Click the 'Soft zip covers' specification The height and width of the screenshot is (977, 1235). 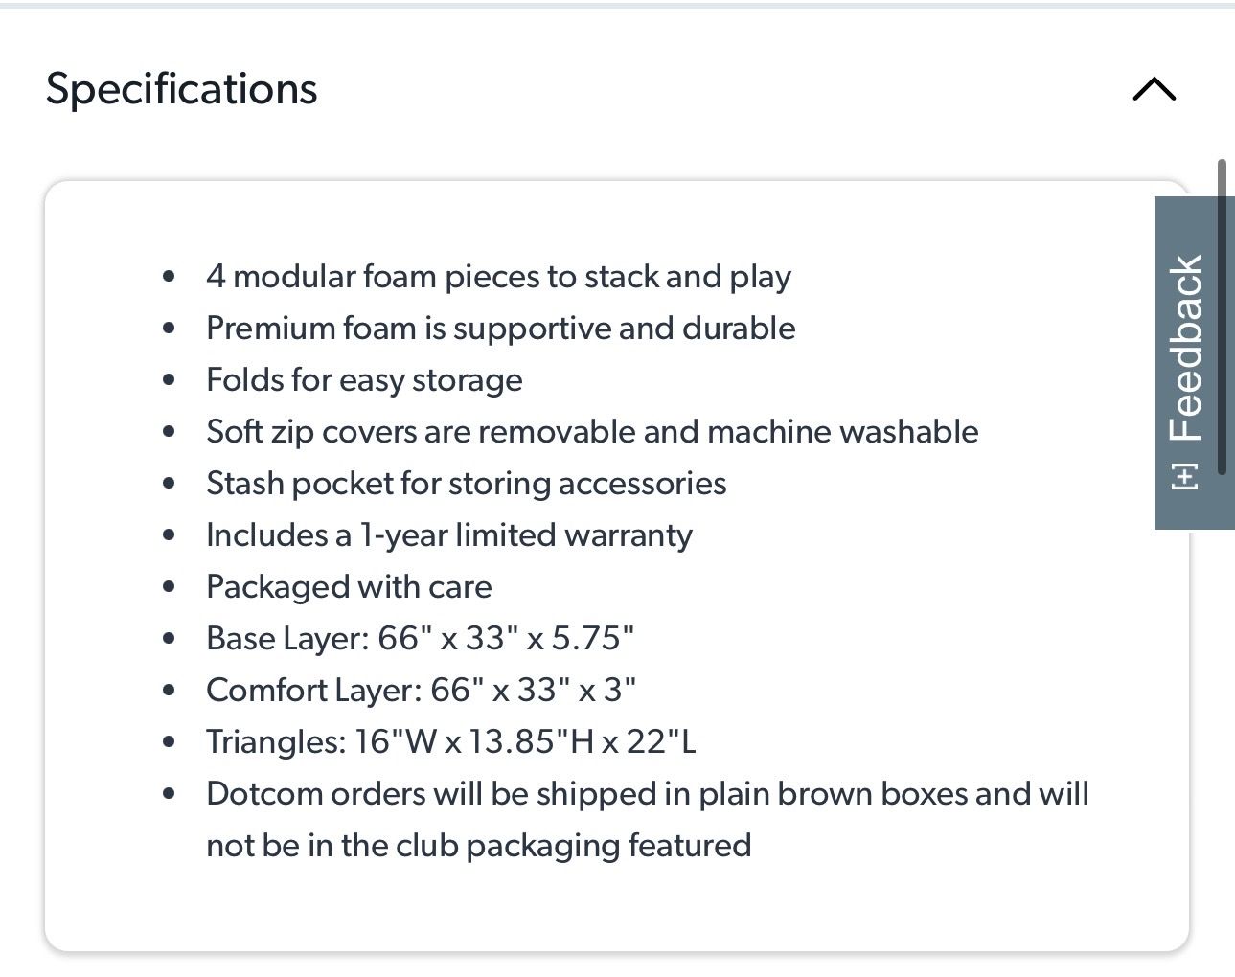(x=592, y=432)
